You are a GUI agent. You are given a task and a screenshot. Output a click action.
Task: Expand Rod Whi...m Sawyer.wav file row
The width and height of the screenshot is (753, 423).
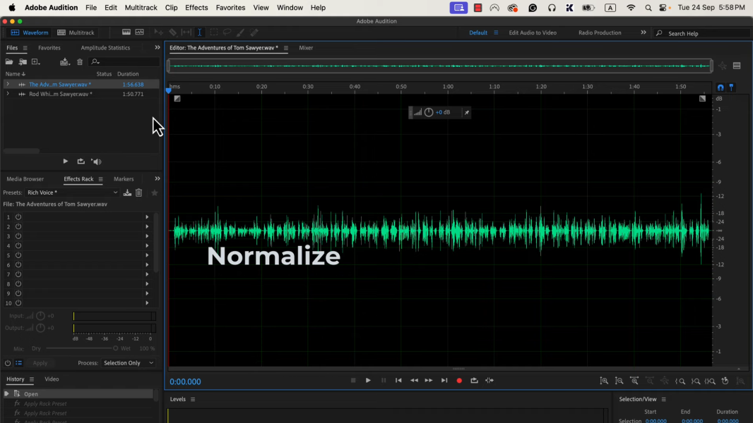(8, 94)
